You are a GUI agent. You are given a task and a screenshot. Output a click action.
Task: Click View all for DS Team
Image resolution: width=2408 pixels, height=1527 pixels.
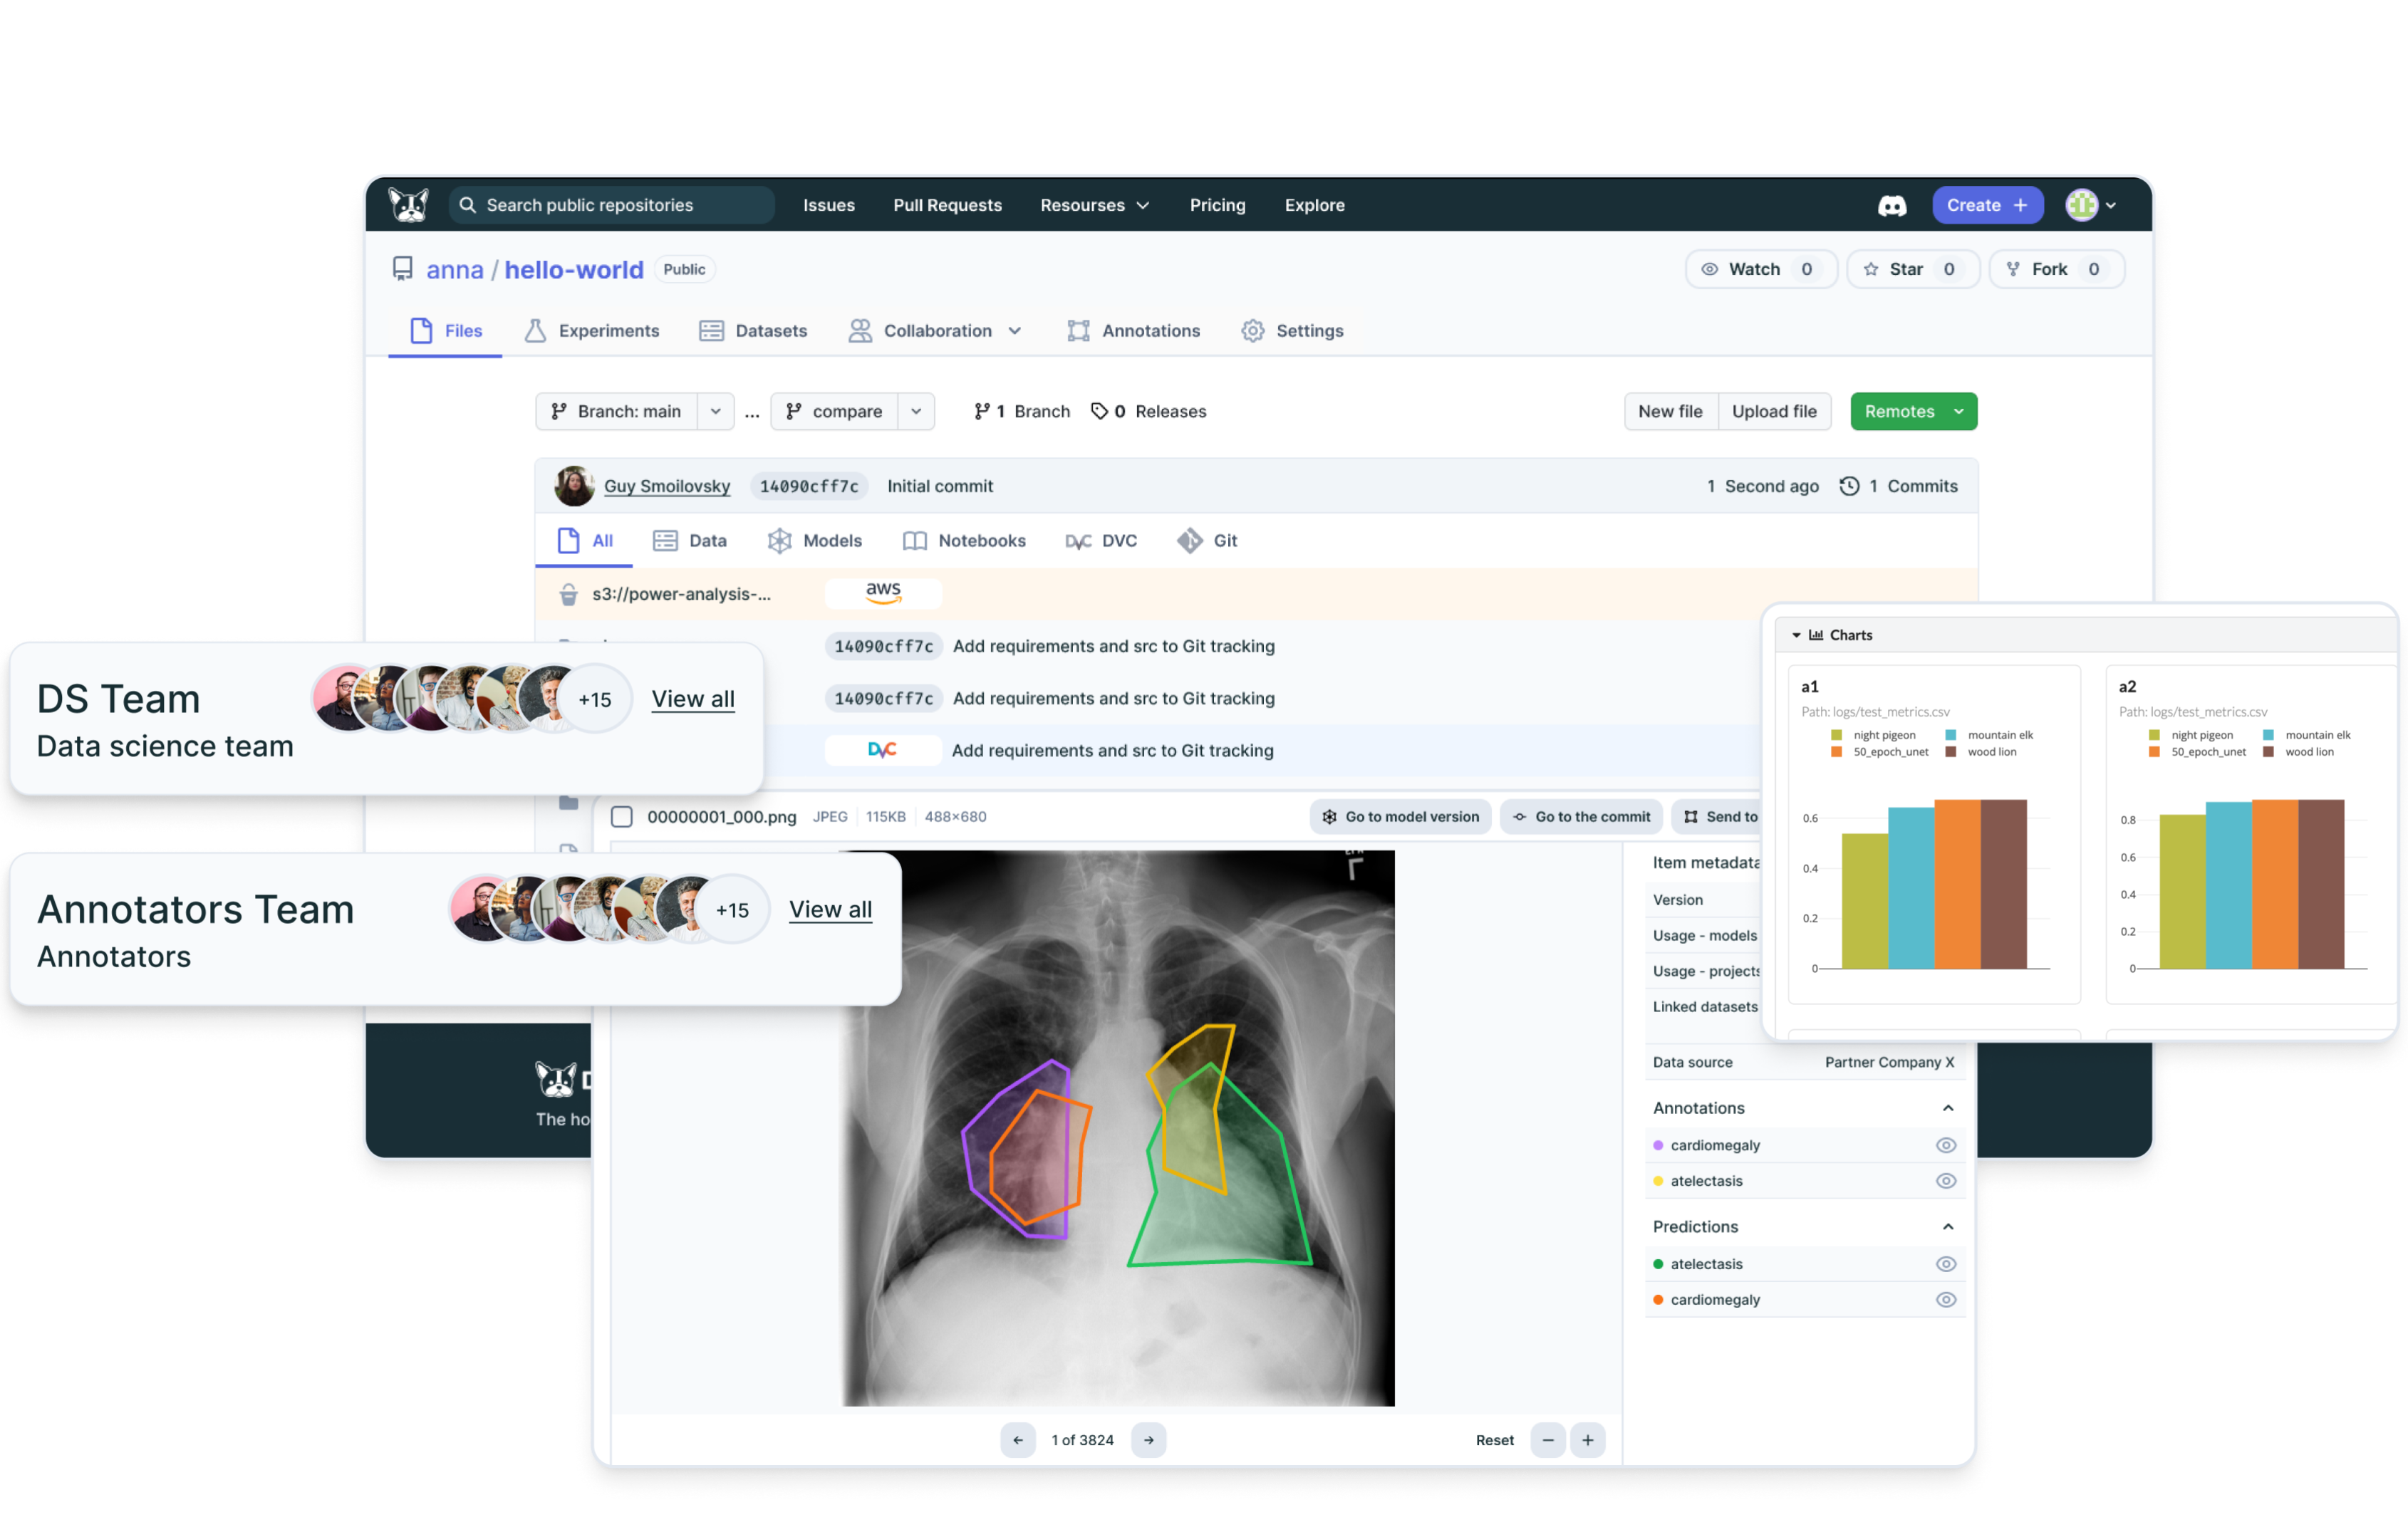[692, 699]
